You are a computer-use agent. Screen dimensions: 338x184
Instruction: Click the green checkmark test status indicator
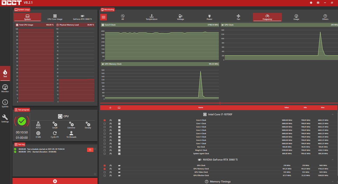(x=22, y=121)
